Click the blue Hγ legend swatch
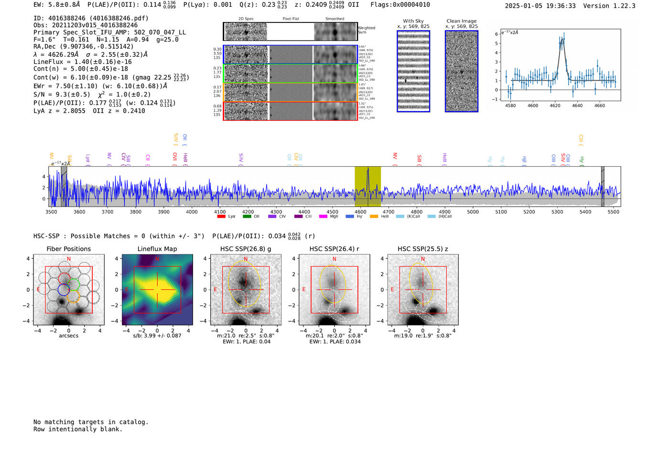 (350, 216)
